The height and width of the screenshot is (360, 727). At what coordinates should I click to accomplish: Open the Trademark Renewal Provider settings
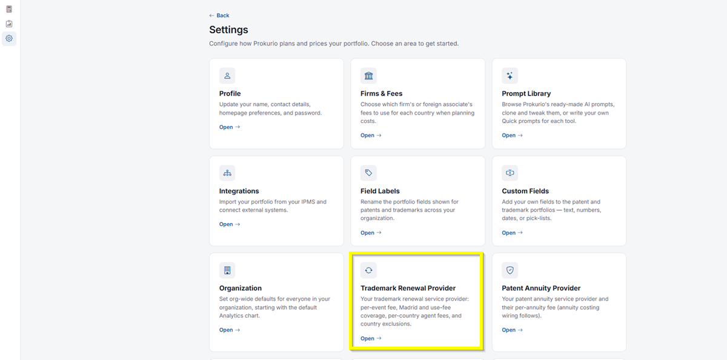click(x=371, y=338)
